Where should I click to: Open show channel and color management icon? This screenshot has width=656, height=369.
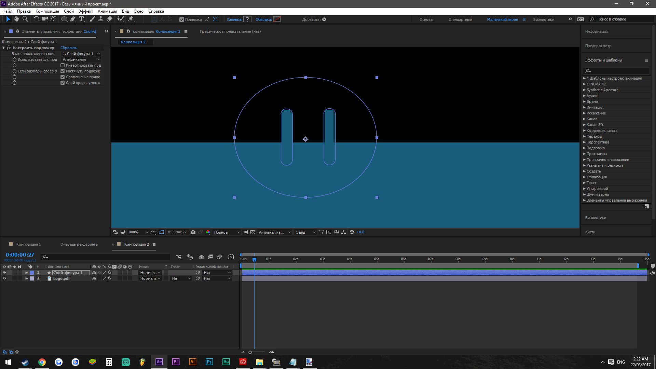pos(208,232)
